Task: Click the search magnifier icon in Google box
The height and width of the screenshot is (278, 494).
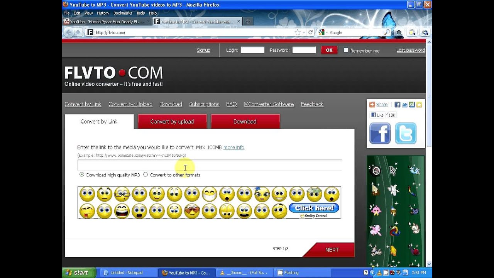Action: point(387,32)
